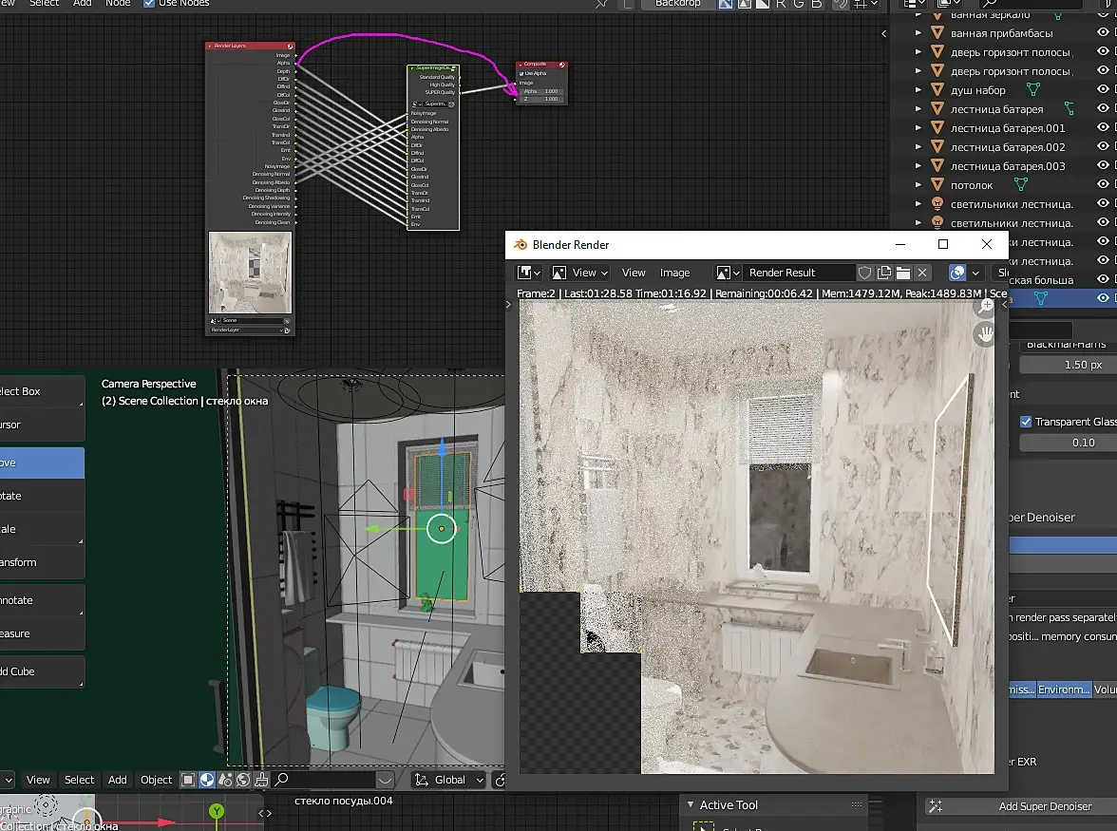
Task: Open the View mode dropdown in image editor
Action: click(580, 273)
